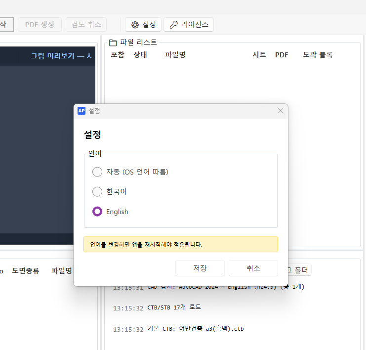Click the 설정 heading in the dialog
The image size is (366, 350).
[x=92, y=134]
